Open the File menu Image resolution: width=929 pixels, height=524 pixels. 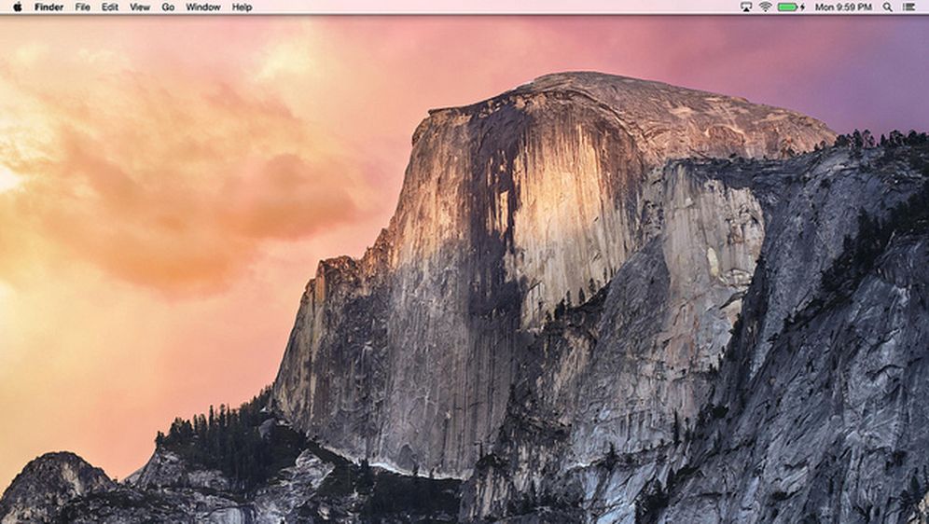coord(83,7)
